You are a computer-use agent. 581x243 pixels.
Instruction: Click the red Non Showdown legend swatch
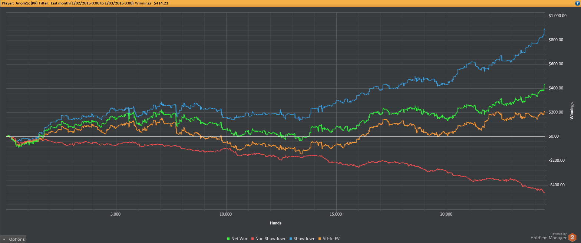[253, 239]
